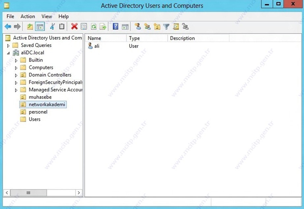Click the Forward arrow toolbar icon
The image size is (304, 209).
(17, 27)
